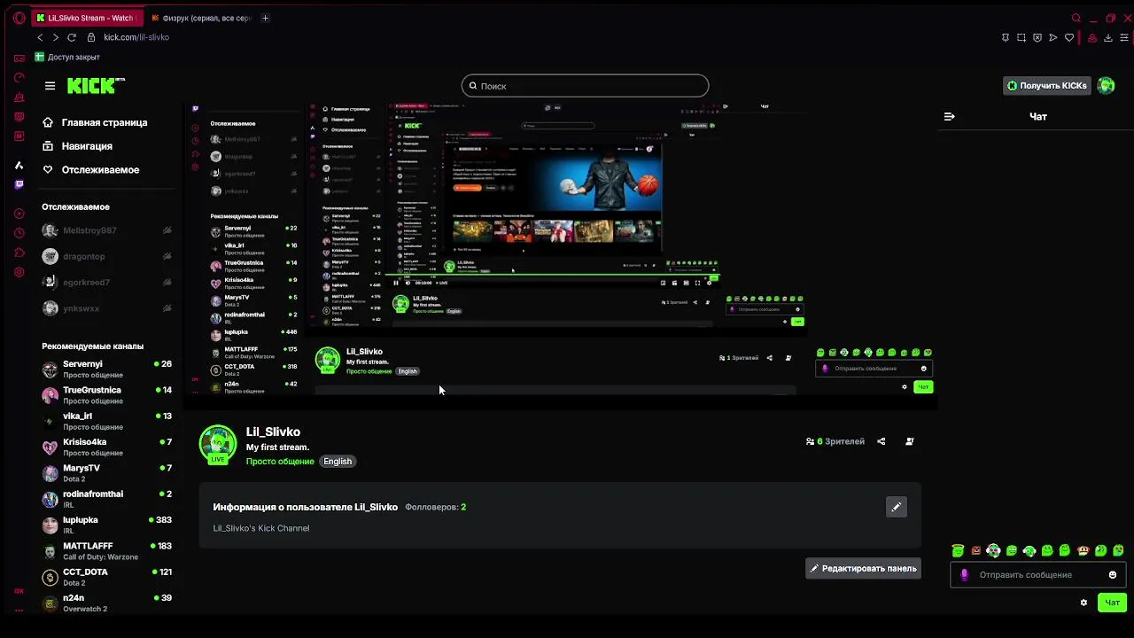Open followed channel egorkreed7
The width and height of the screenshot is (1134, 638).
pos(106,283)
